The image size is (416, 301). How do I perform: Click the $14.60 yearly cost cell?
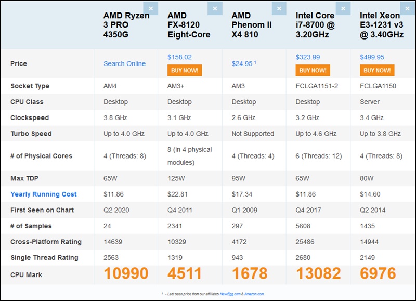click(370, 194)
